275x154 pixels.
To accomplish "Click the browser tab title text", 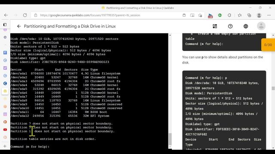I will coord(140,8).
